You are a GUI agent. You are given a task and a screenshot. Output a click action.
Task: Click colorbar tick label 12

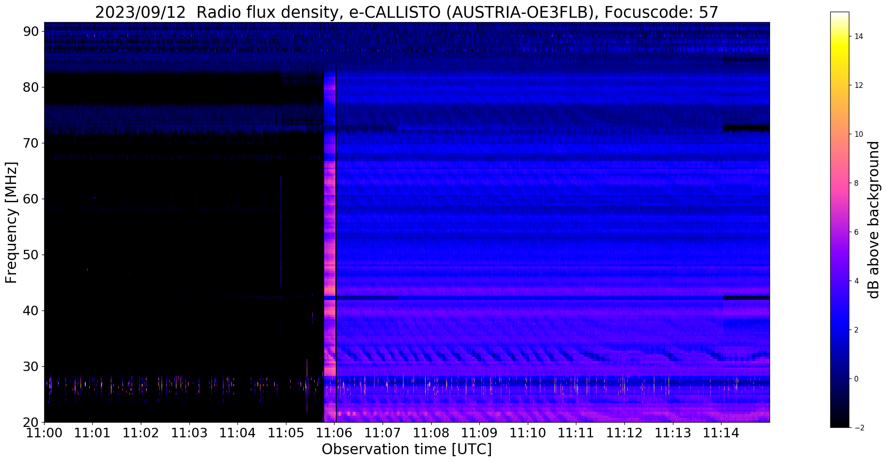858,85
